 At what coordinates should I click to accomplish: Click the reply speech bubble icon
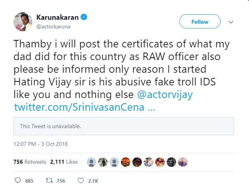(18, 181)
